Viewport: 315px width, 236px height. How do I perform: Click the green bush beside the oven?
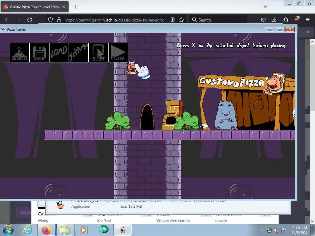(x=187, y=121)
